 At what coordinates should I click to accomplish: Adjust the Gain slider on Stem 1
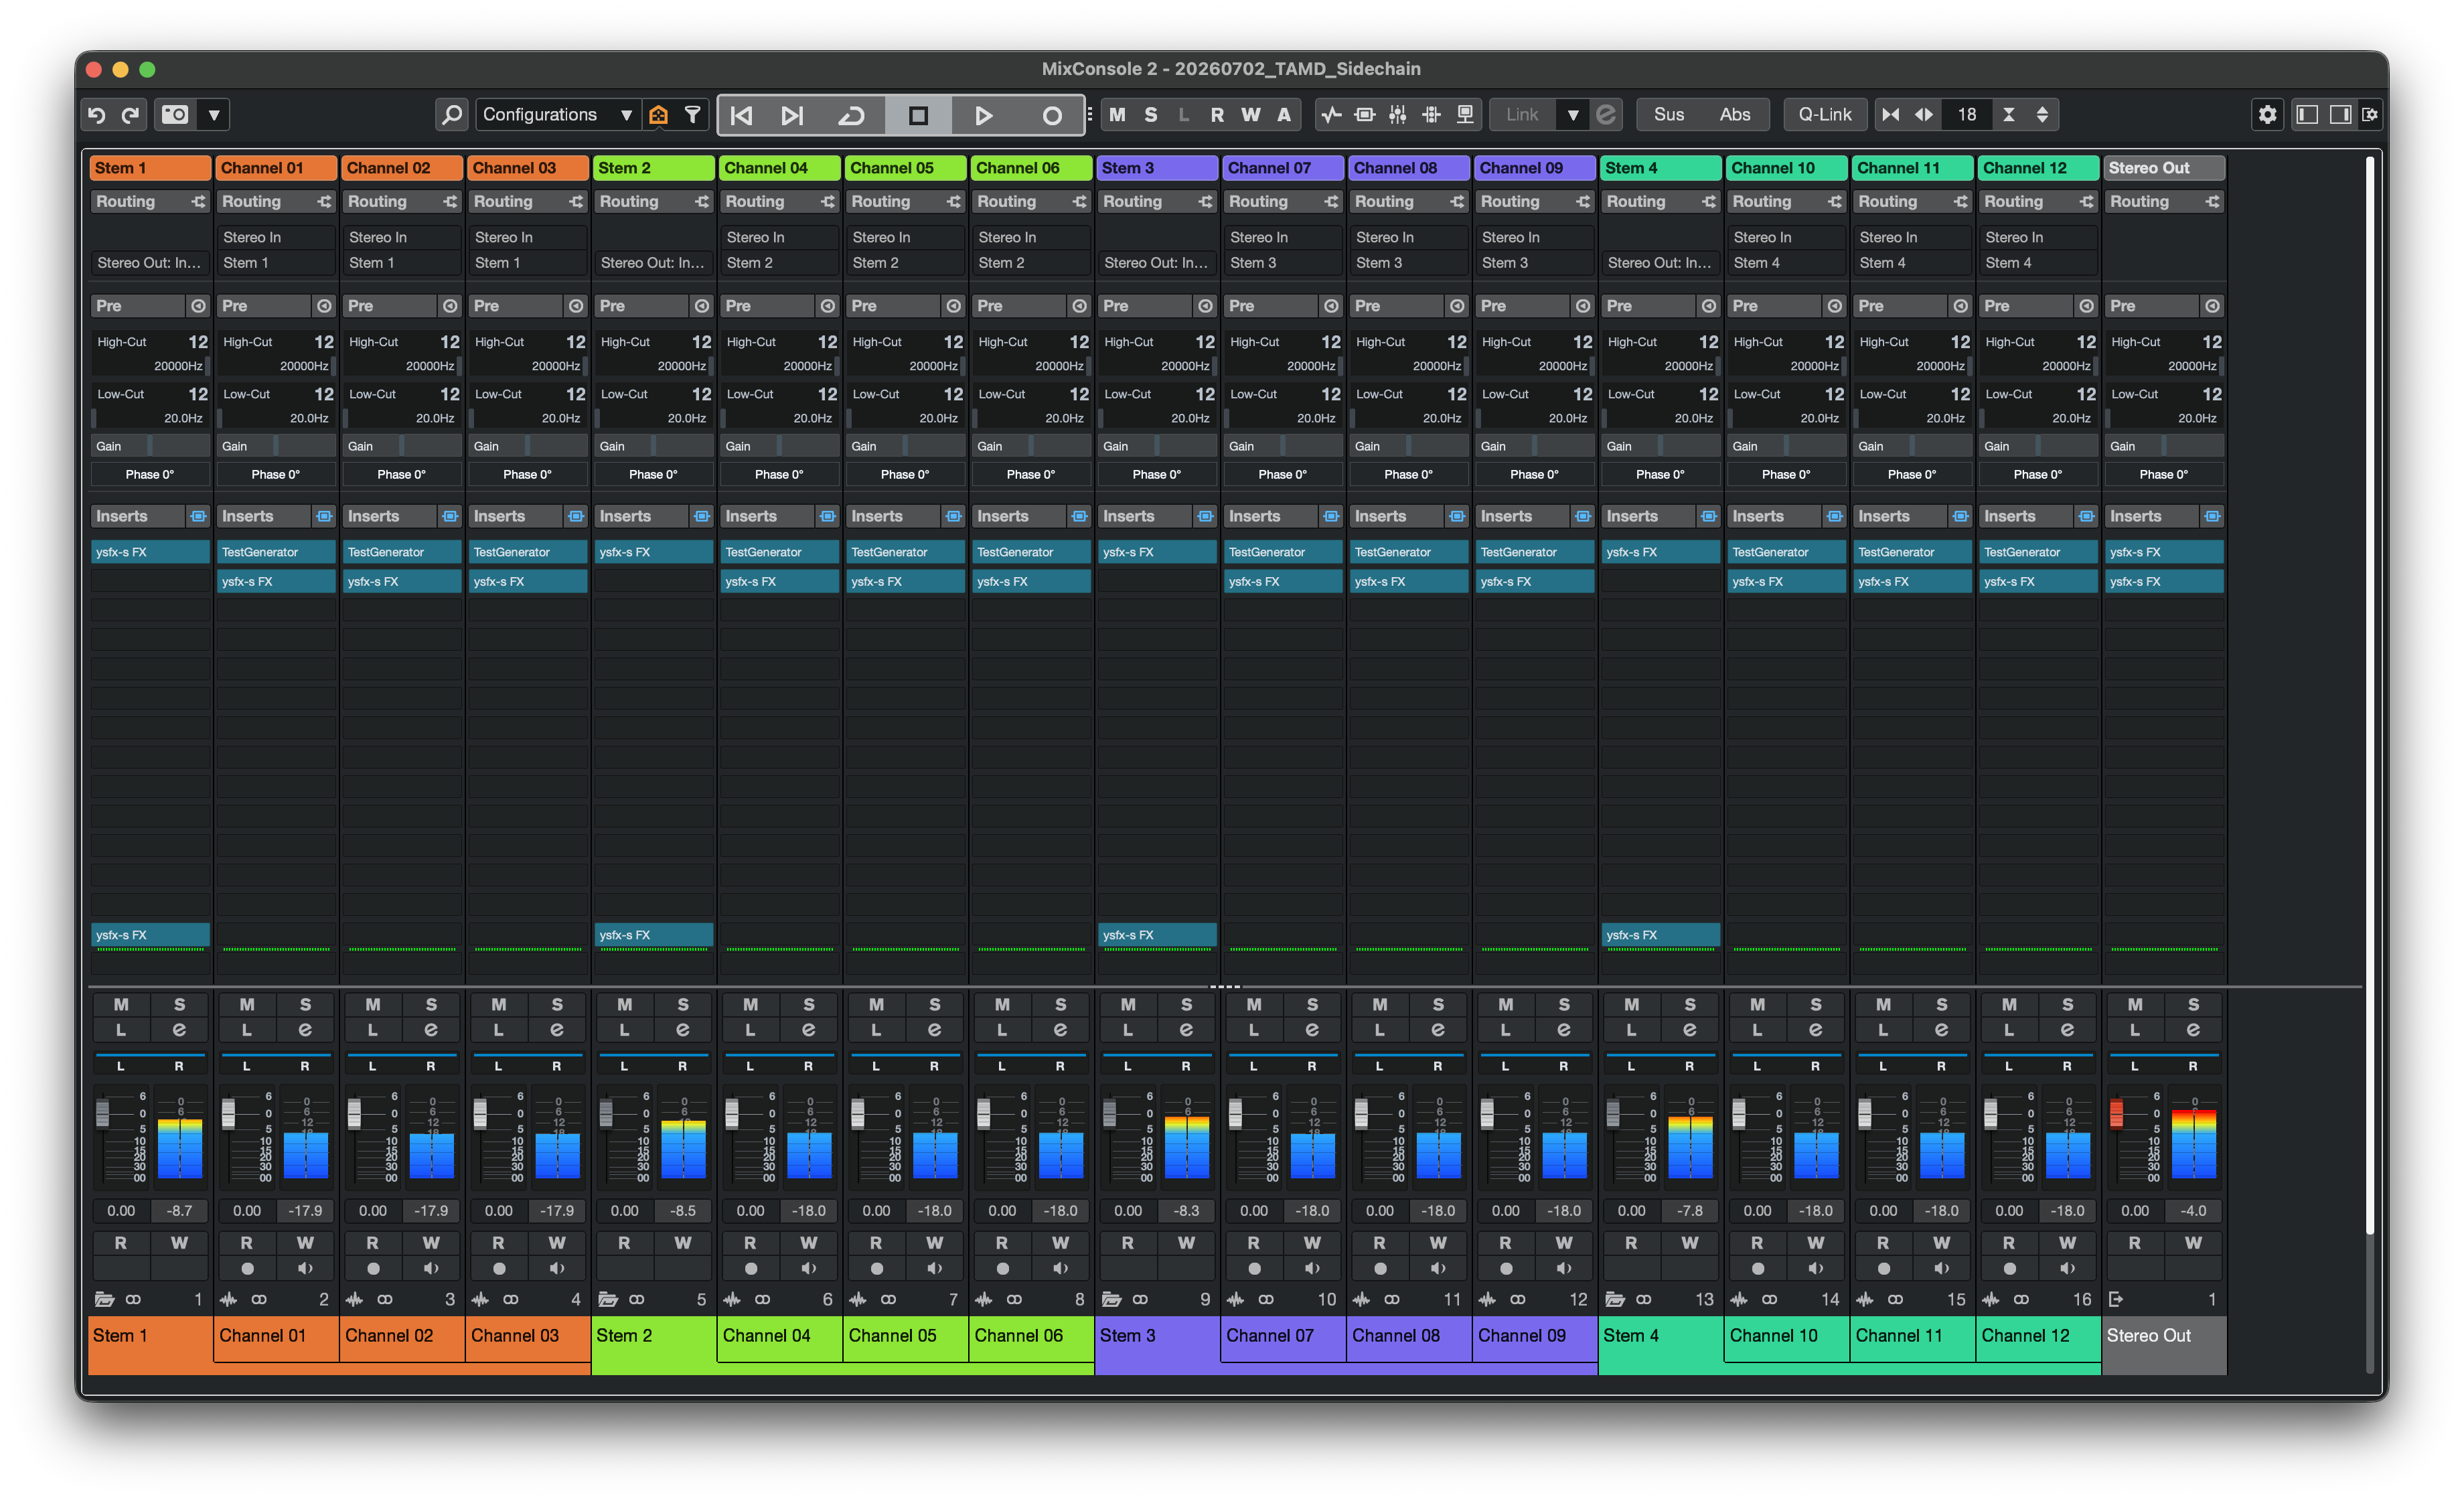tap(150, 447)
